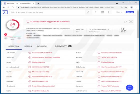The image size is (140, 94).
Task: Click the alert icon in the Jiangmin row
Action: point(99,86)
